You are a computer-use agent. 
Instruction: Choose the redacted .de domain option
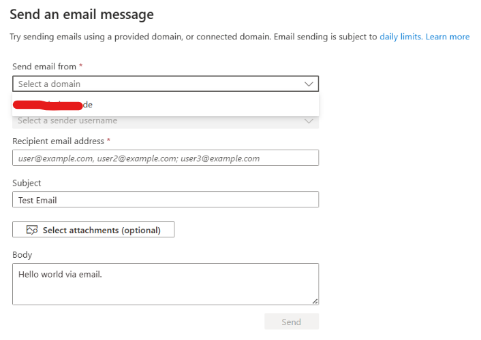coord(166,105)
